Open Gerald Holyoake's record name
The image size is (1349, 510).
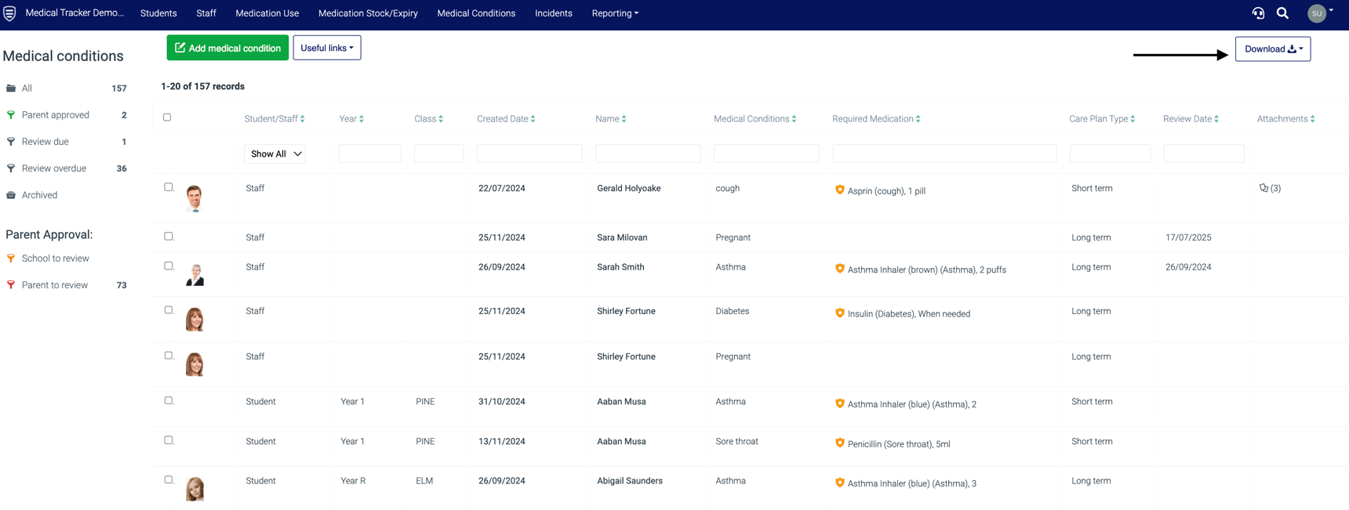pos(629,188)
